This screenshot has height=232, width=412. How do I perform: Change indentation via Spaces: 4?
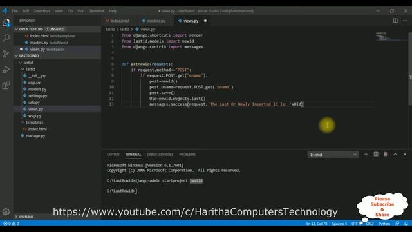tap(339, 224)
